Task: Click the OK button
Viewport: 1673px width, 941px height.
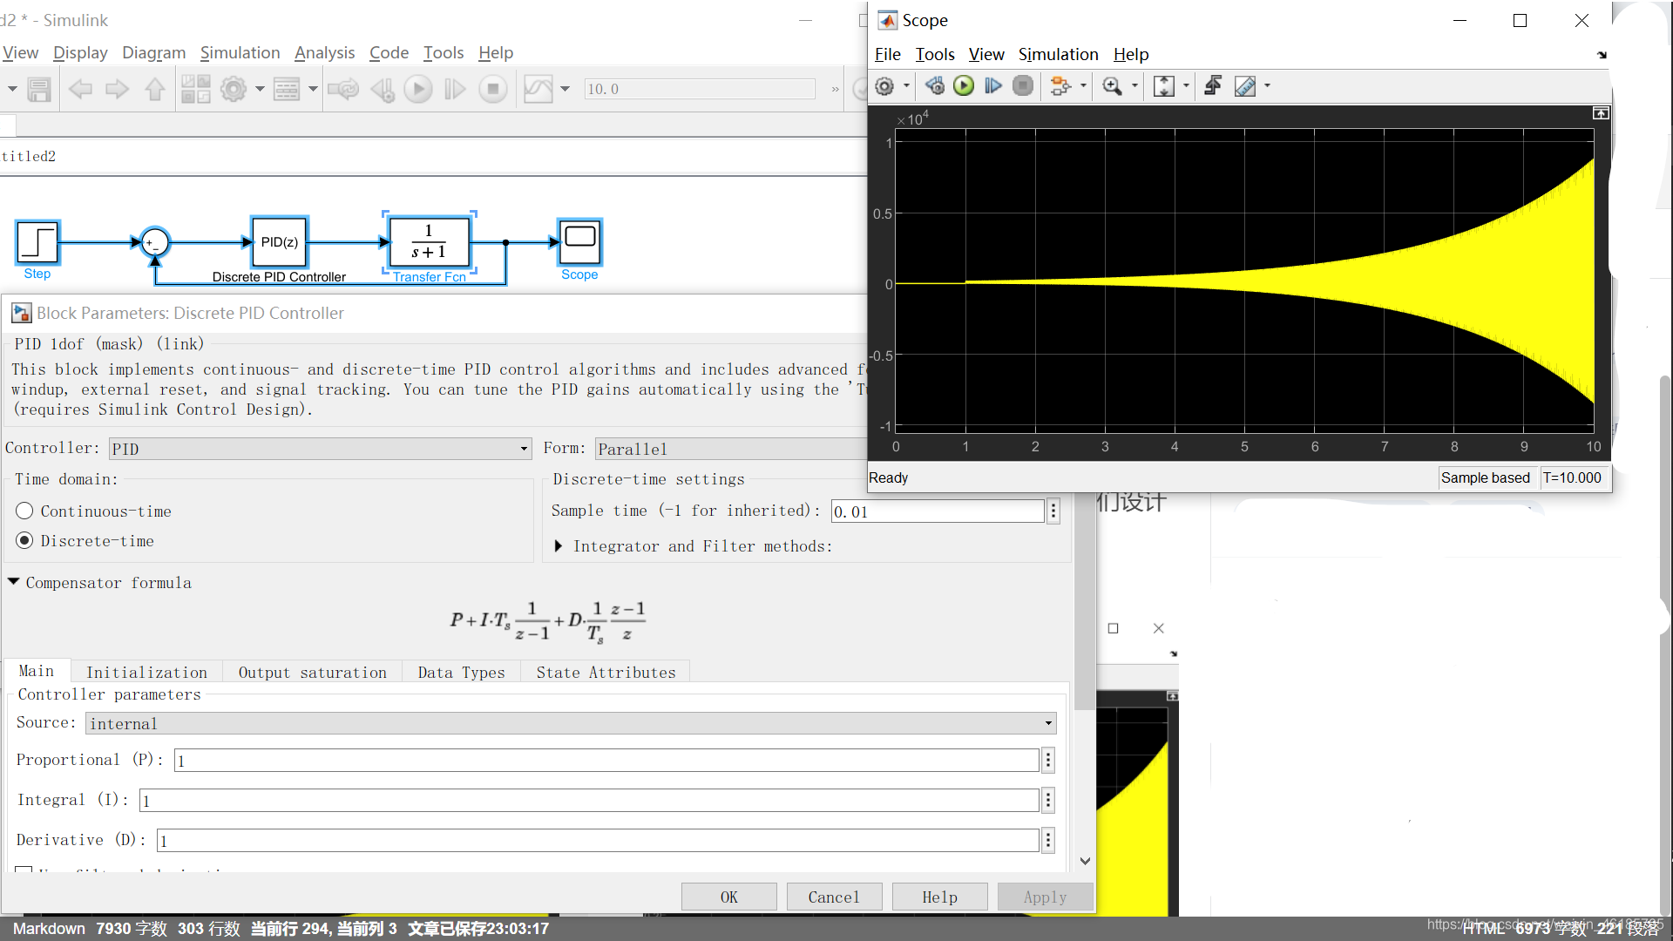Action: pyautogui.click(x=728, y=897)
